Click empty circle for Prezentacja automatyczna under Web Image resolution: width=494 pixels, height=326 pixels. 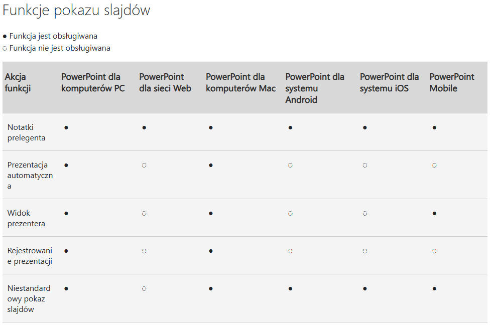click(144, 165)
